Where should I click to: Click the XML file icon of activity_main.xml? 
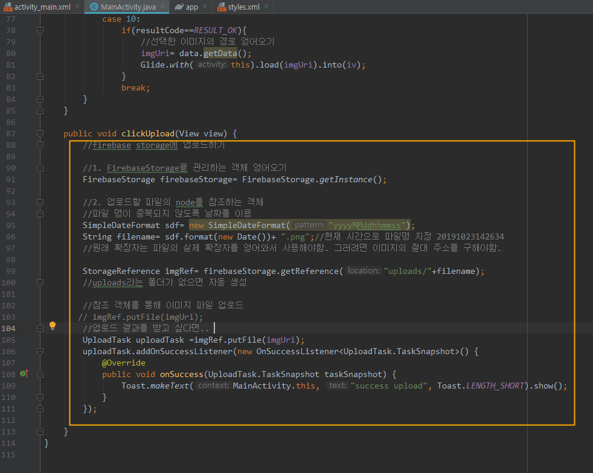[x=8, y=7]
